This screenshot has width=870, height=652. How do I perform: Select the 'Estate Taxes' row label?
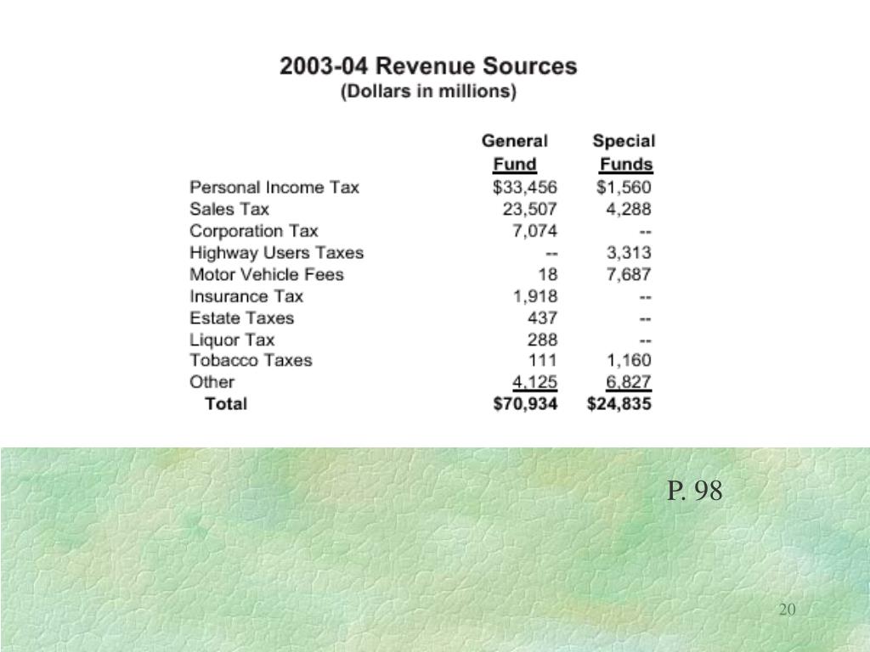pos(241,318)
